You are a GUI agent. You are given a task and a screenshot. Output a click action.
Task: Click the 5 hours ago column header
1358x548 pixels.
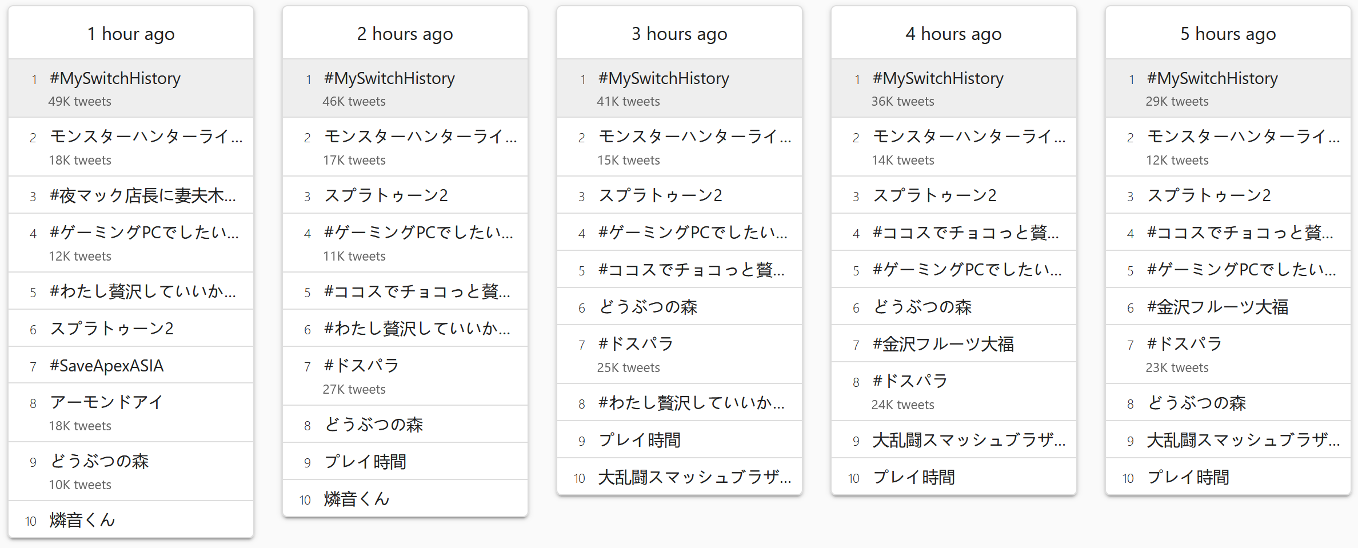pos(1228,34)
